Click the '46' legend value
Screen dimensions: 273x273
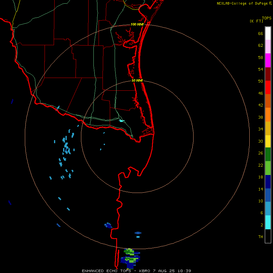pos(261,93)
